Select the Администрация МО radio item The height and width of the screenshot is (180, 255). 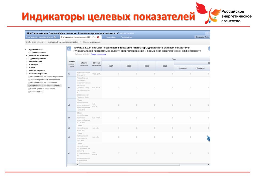[x=38, y=53]
